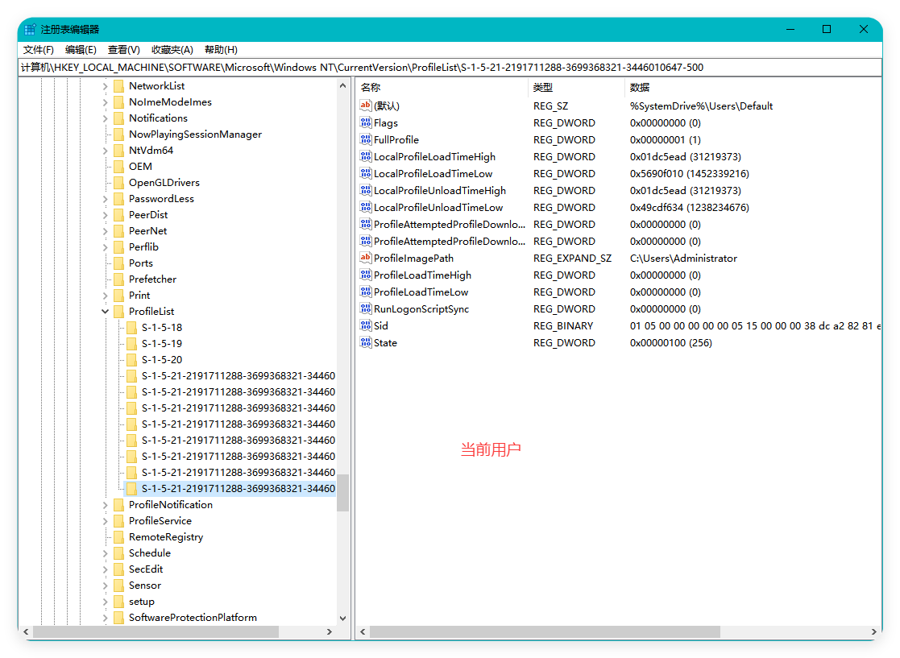Click the binary icon beside Flags value
Screen dimensions: 900x658
tap(366, 122)
